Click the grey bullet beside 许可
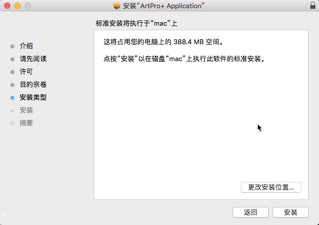 click(12, 72)
